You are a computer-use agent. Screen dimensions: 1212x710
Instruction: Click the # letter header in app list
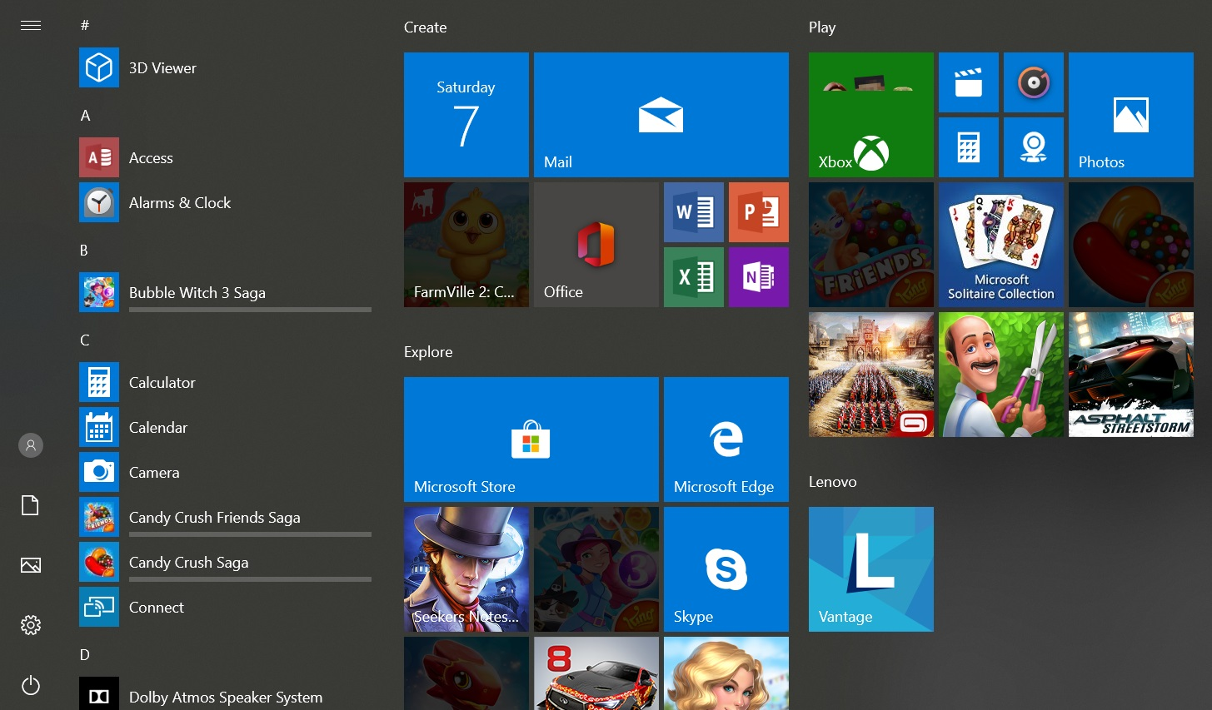(85, 26)
